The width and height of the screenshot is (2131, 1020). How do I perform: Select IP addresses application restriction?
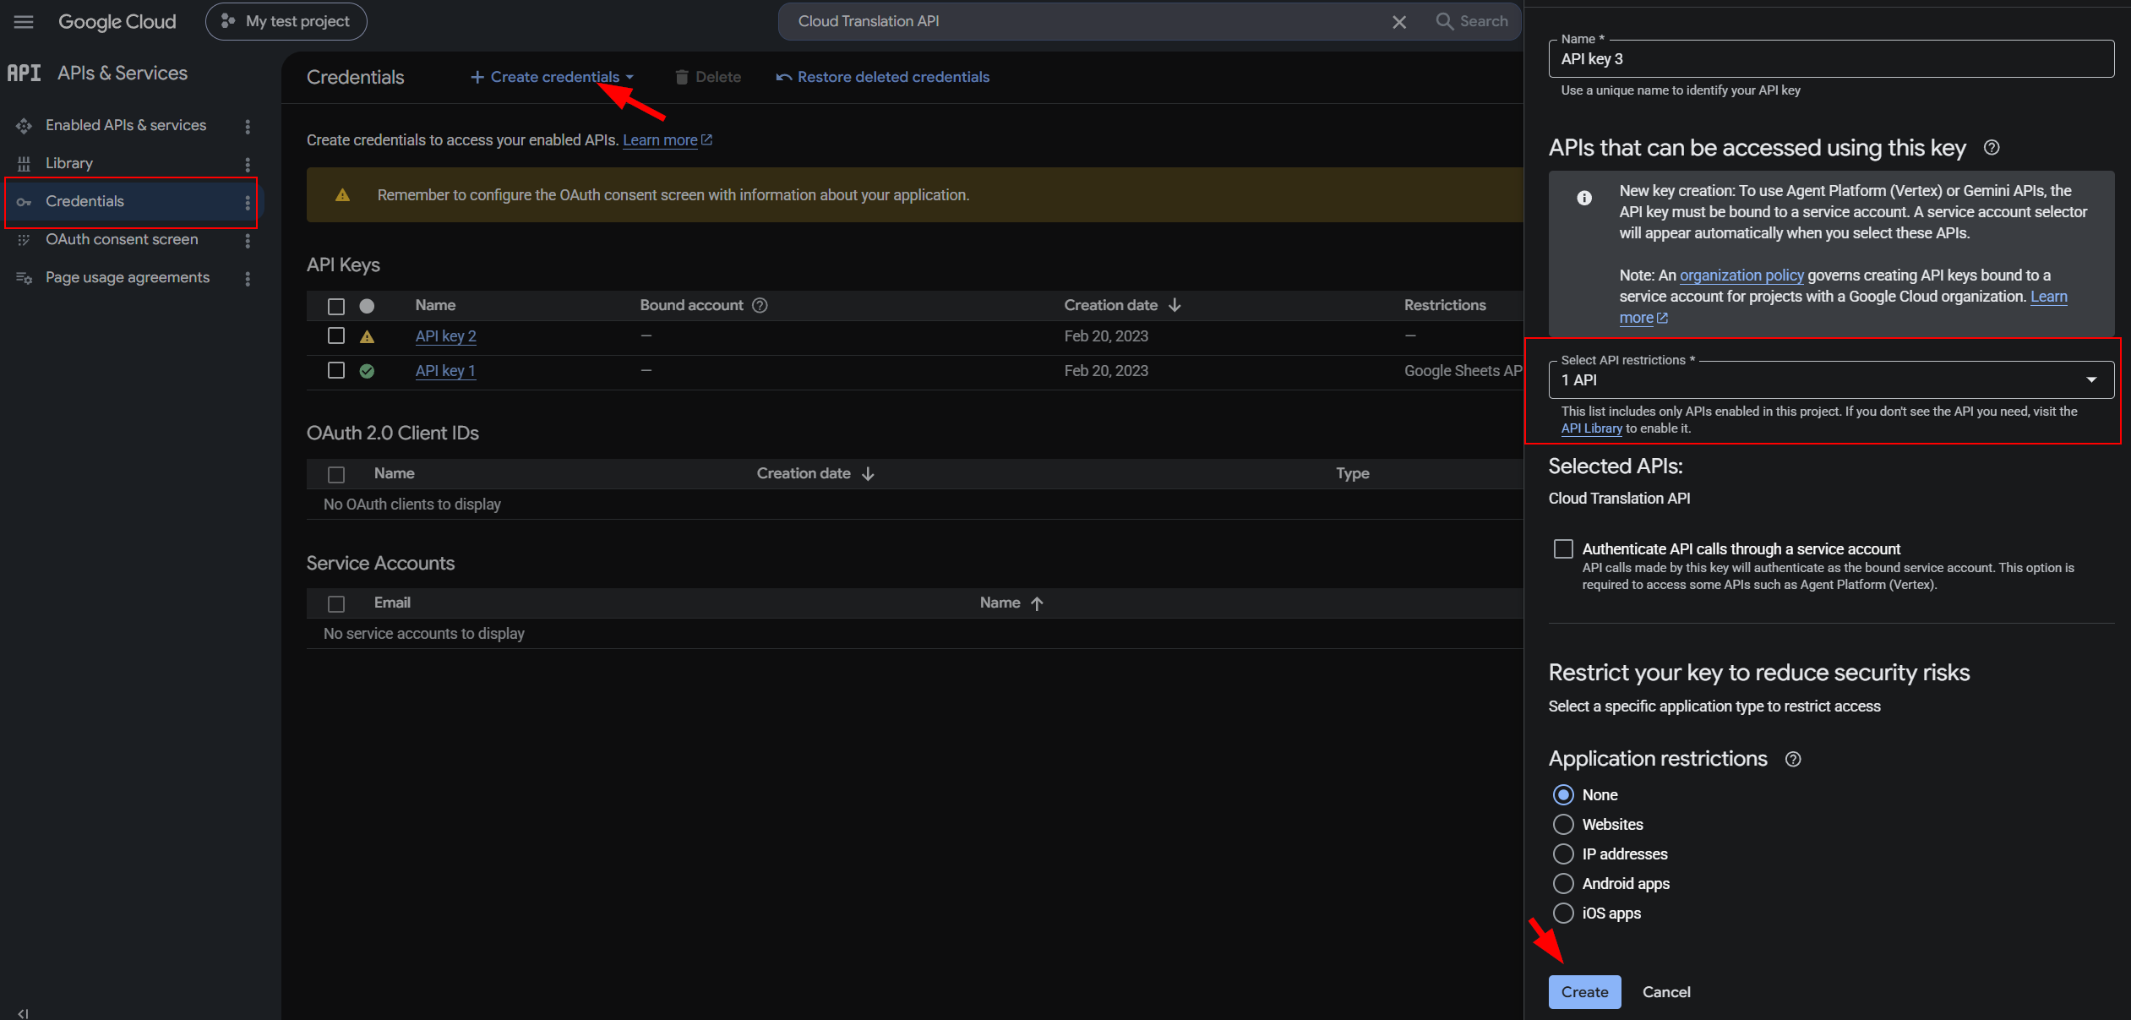(x=1563, y=854)
